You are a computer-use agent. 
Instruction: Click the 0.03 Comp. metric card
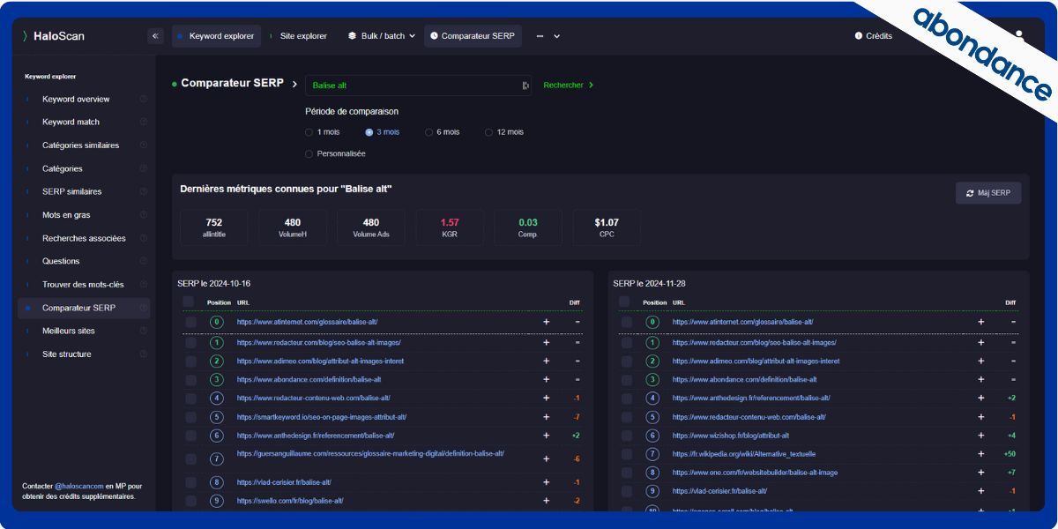pos(528,227)
